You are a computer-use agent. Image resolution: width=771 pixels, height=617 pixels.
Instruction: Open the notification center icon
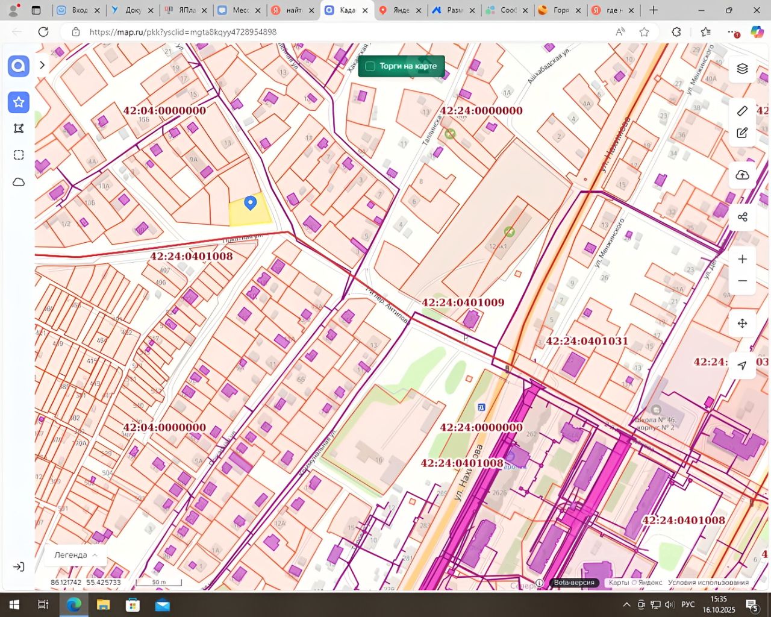pos(752,604)
